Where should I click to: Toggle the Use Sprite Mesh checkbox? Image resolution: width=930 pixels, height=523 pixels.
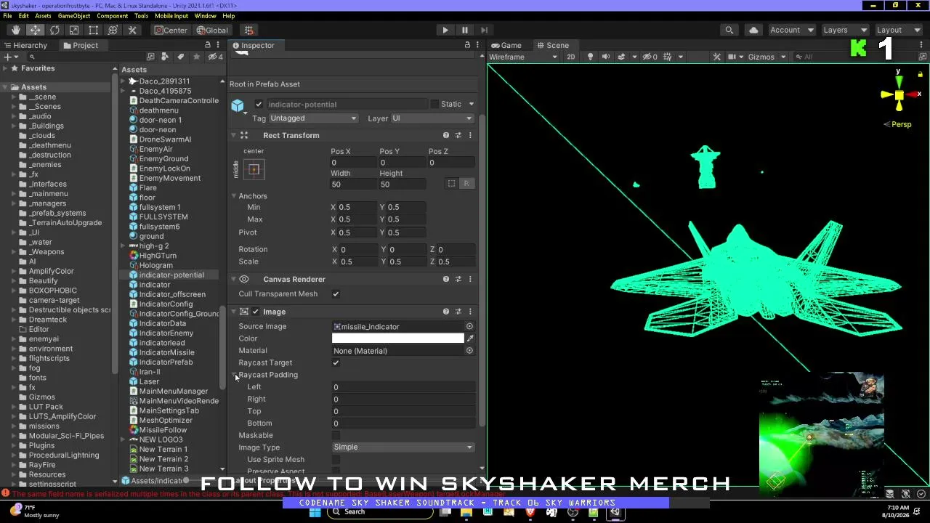pos(336,460)
